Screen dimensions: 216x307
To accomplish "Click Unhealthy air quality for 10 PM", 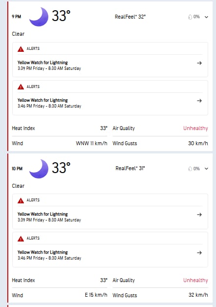I will [x=196, y=280].
